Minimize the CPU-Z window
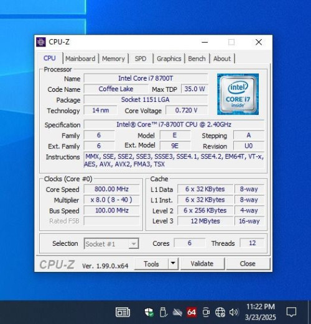 pos(205,42)
